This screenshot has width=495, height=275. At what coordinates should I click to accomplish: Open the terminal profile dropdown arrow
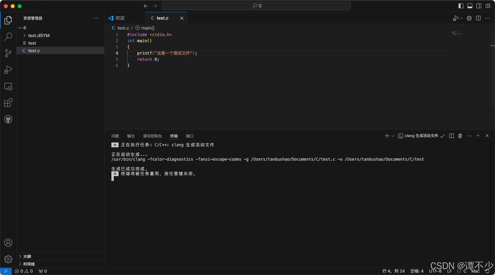393,136
